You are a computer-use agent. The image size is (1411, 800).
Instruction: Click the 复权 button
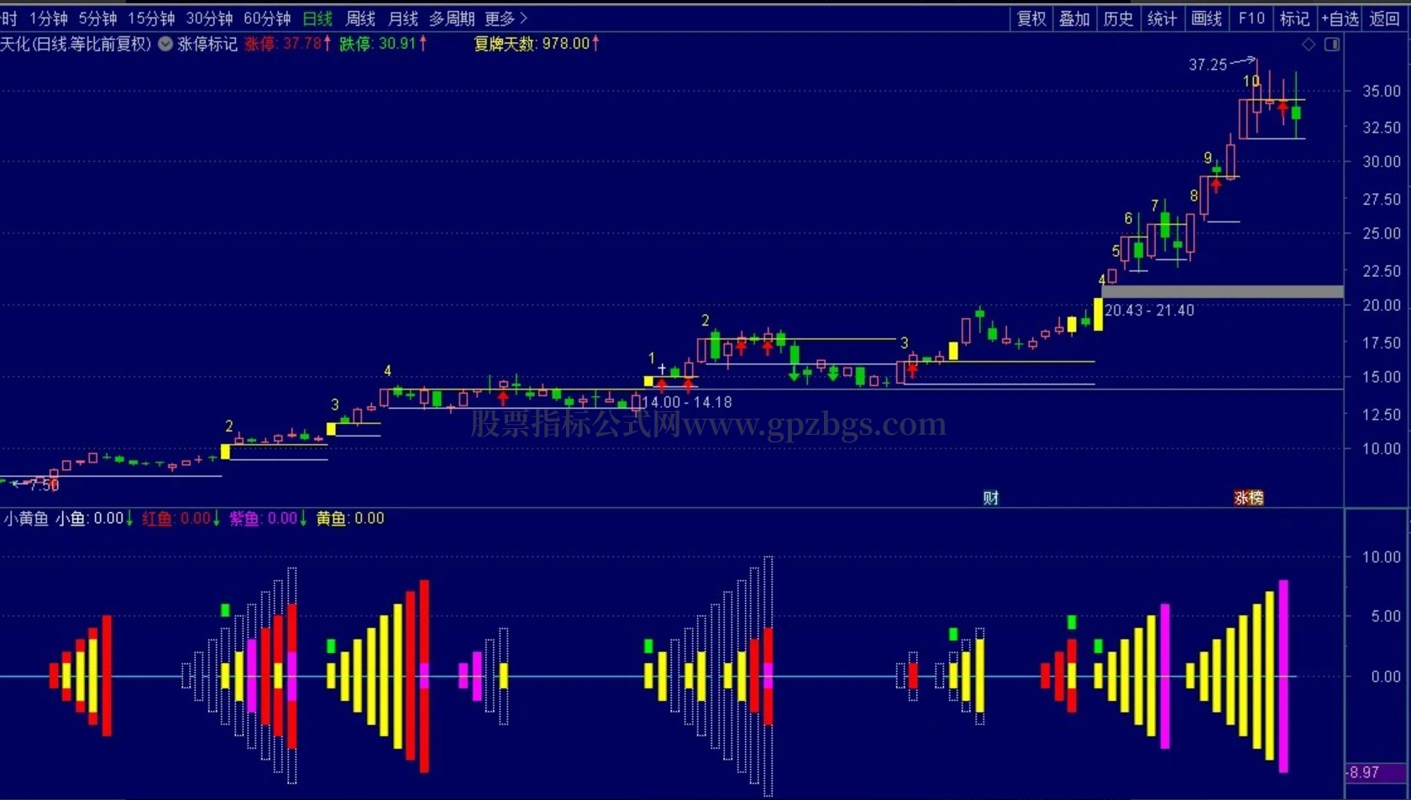click(x=1031, y=18)
